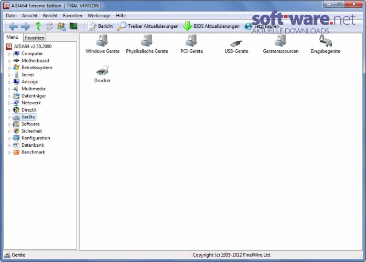Click the Geräte status bar text

click(18, 255)
